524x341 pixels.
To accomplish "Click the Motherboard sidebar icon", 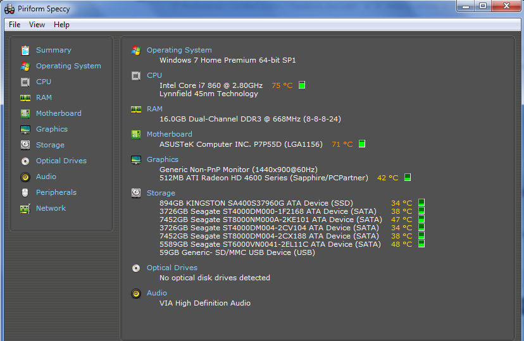I will 25,113.
